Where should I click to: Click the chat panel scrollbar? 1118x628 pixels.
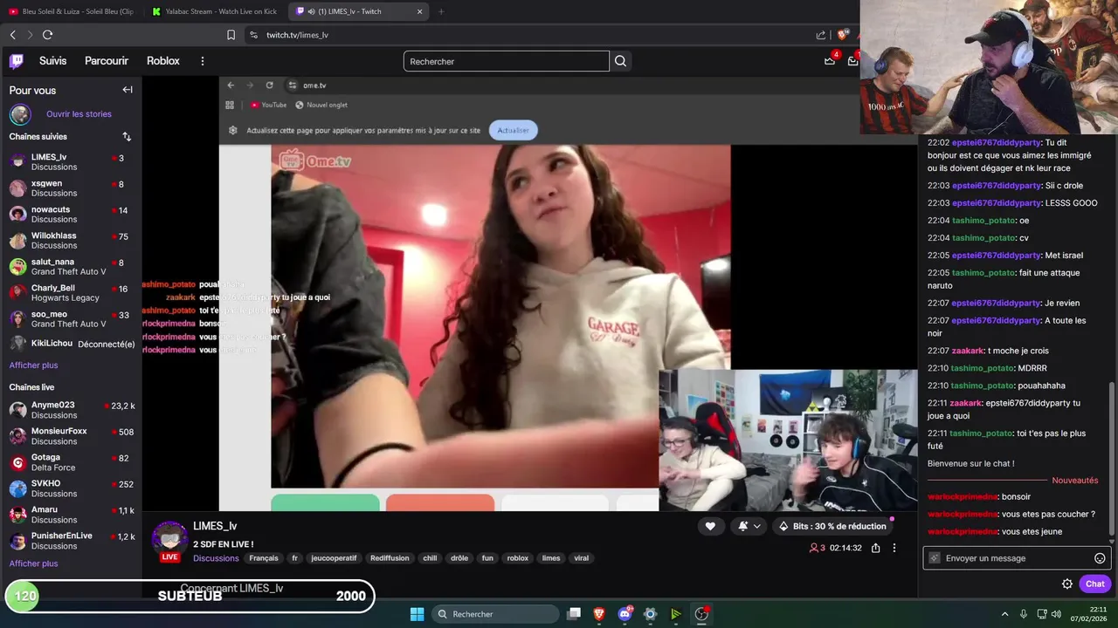pyautogui.click(x=1112, y=458)
